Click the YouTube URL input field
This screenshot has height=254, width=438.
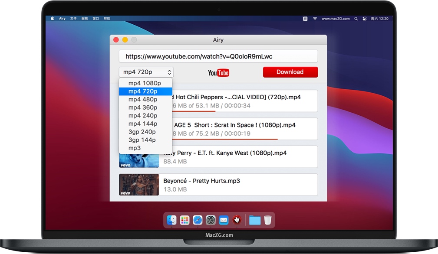click(218, 56)
